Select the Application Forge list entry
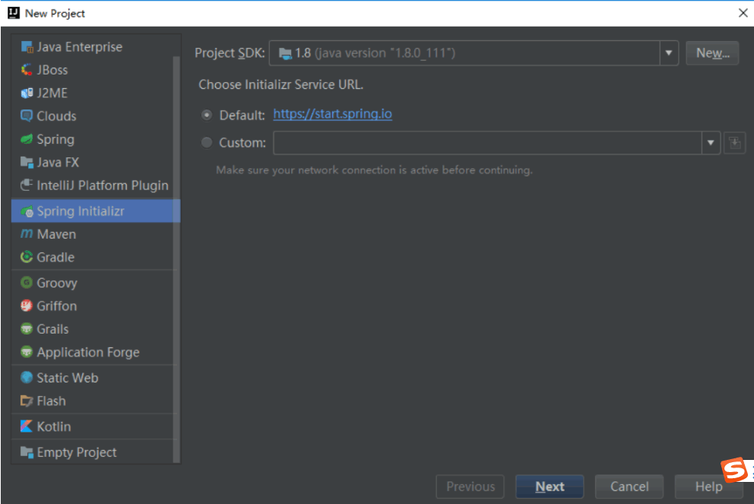 coord(96,352)
